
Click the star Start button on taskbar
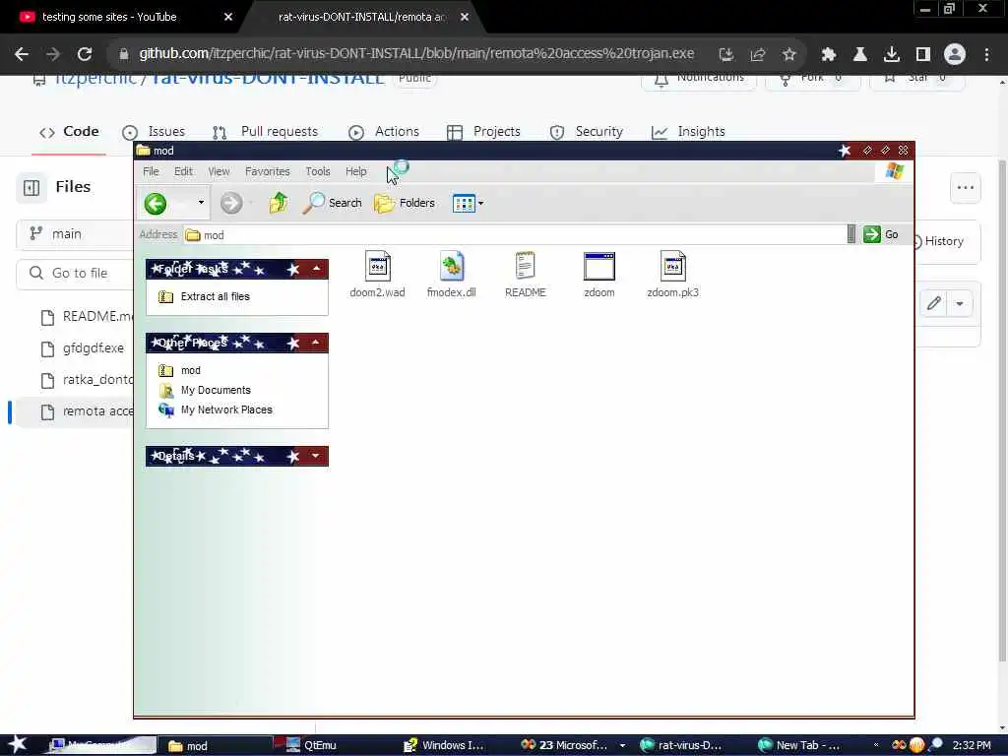[x=17, y=744]
